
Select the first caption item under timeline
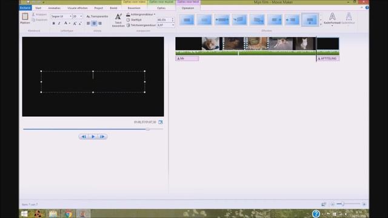187,59
